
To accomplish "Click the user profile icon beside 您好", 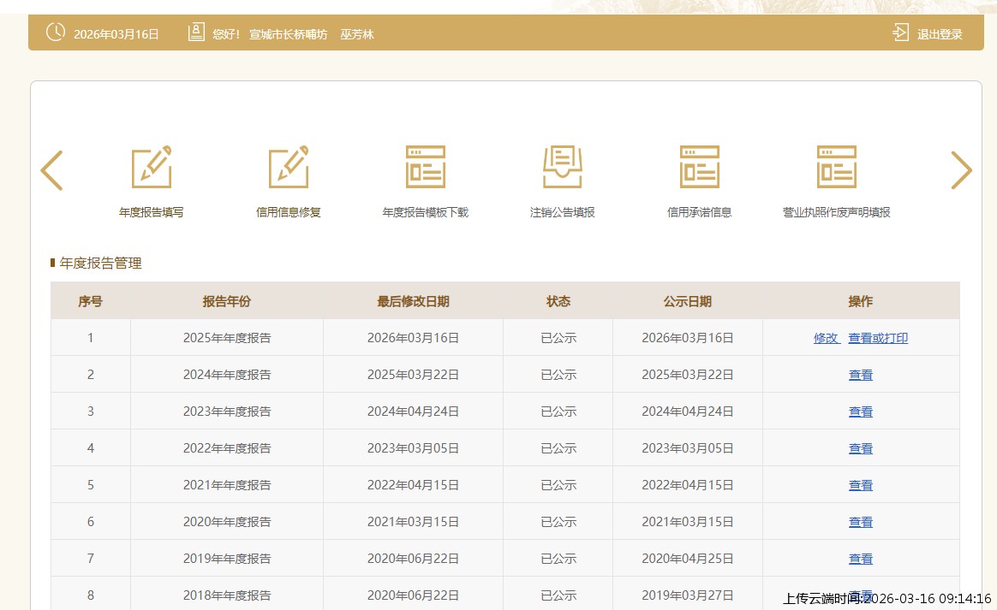I will coord(196,33).
